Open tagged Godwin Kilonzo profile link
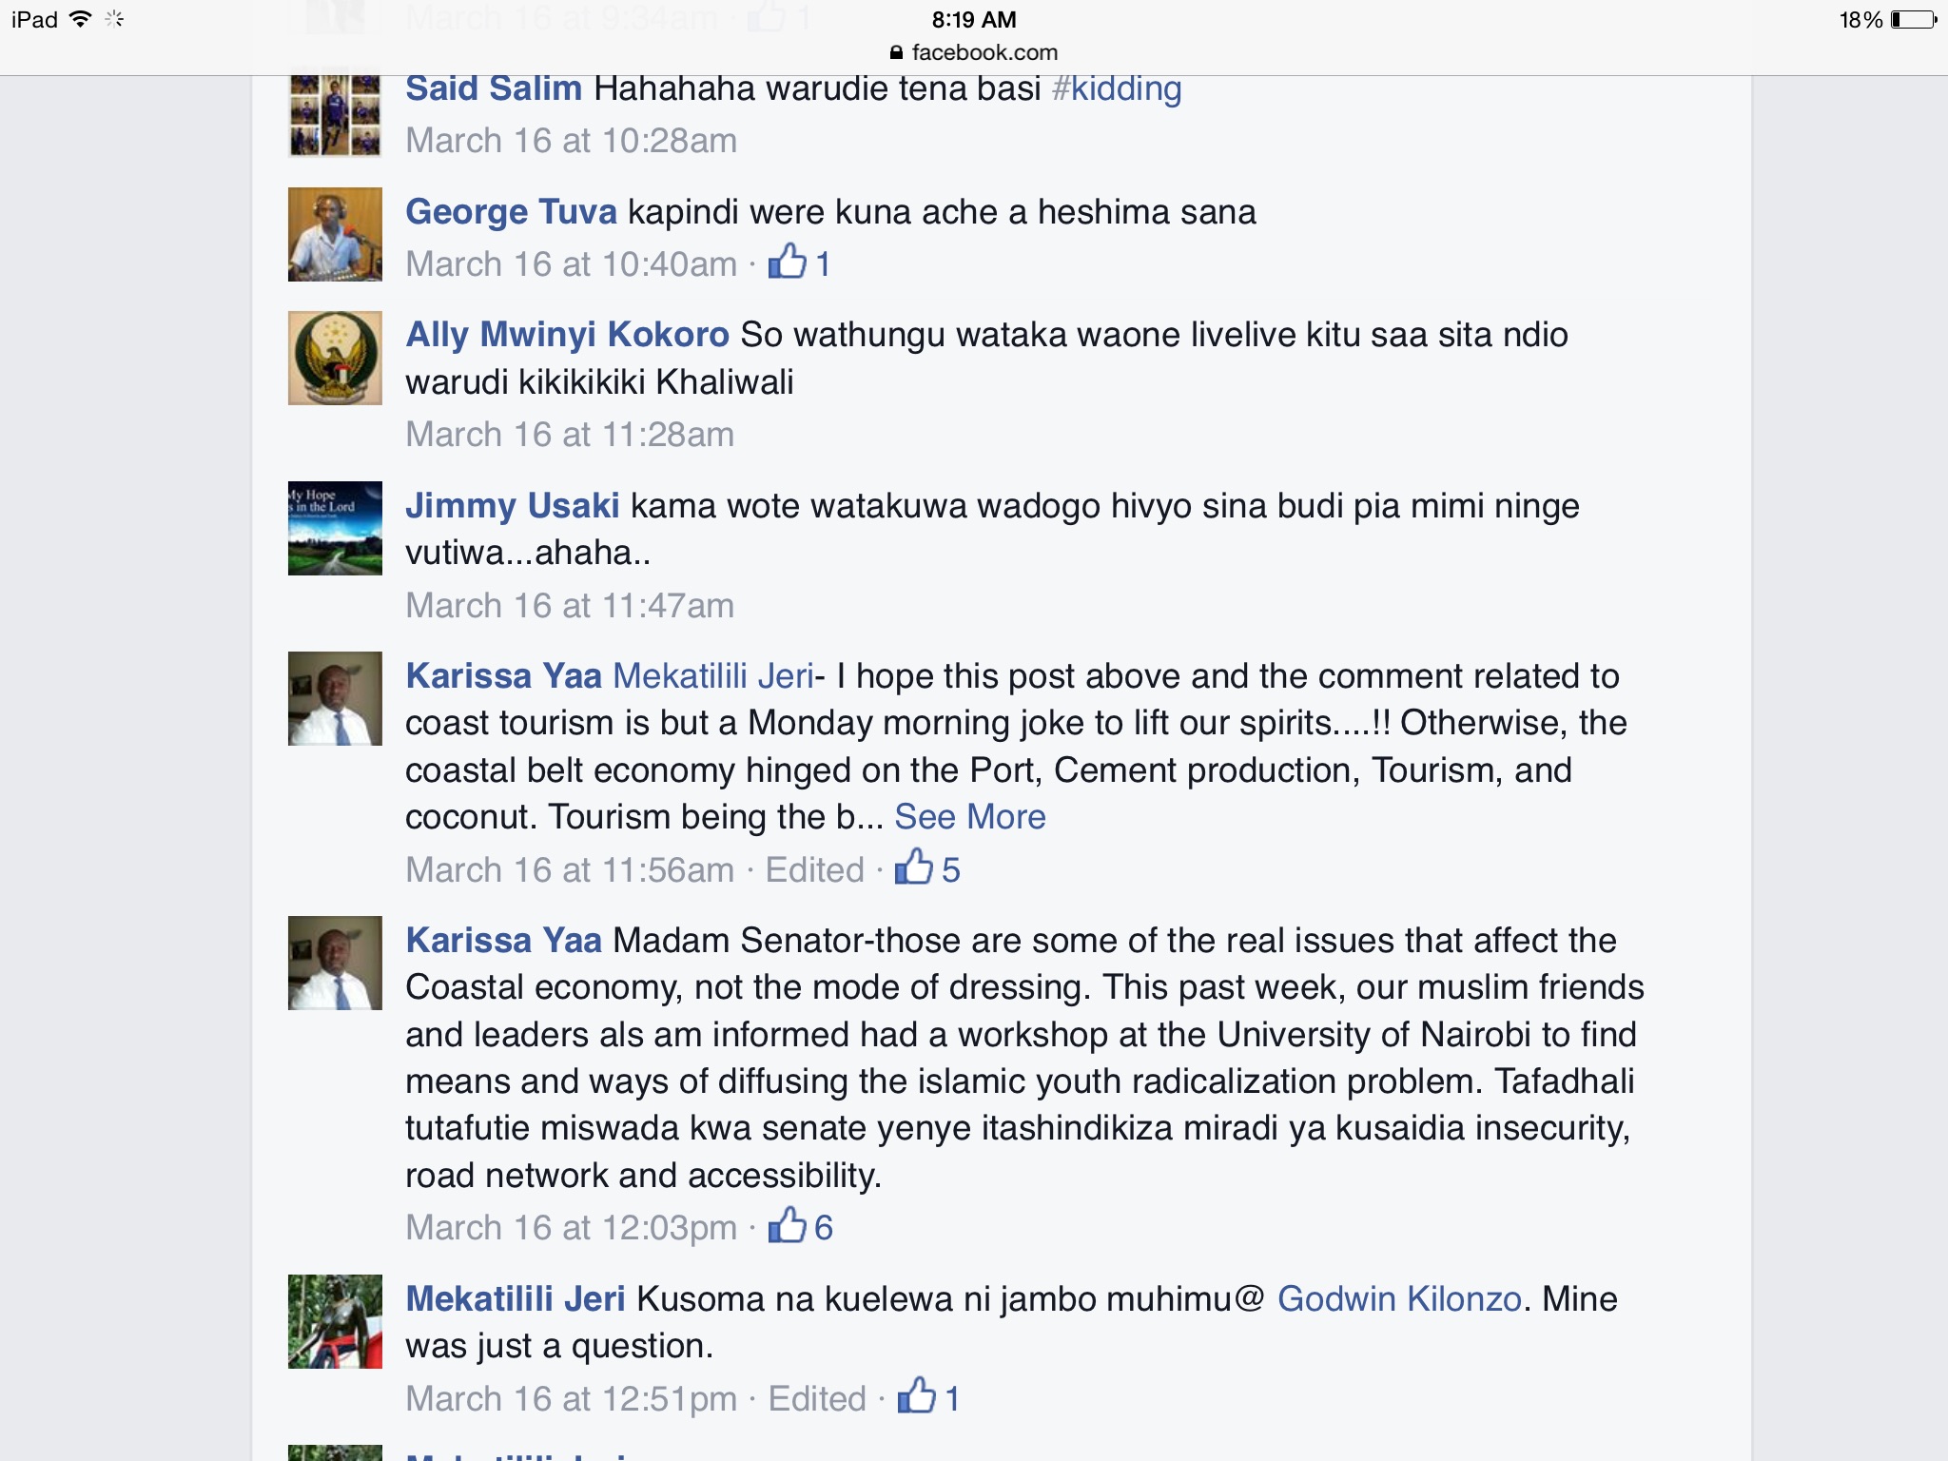The image size is (1948, 1461). click(x=1399, y=1299)
